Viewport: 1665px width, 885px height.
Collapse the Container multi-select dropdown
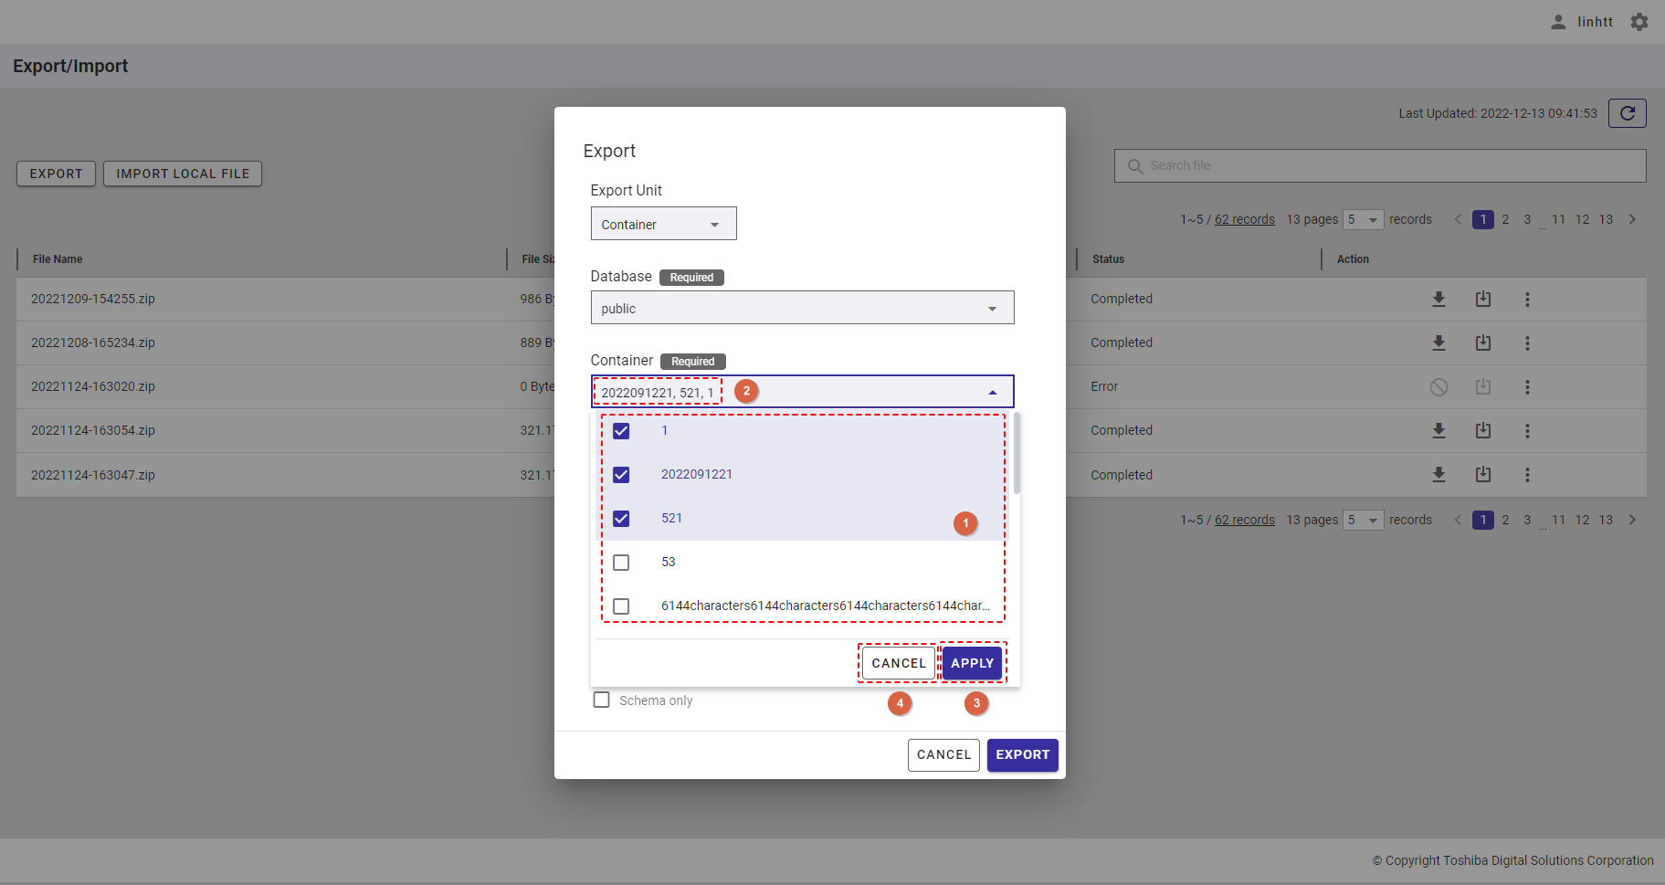[992, 393]
